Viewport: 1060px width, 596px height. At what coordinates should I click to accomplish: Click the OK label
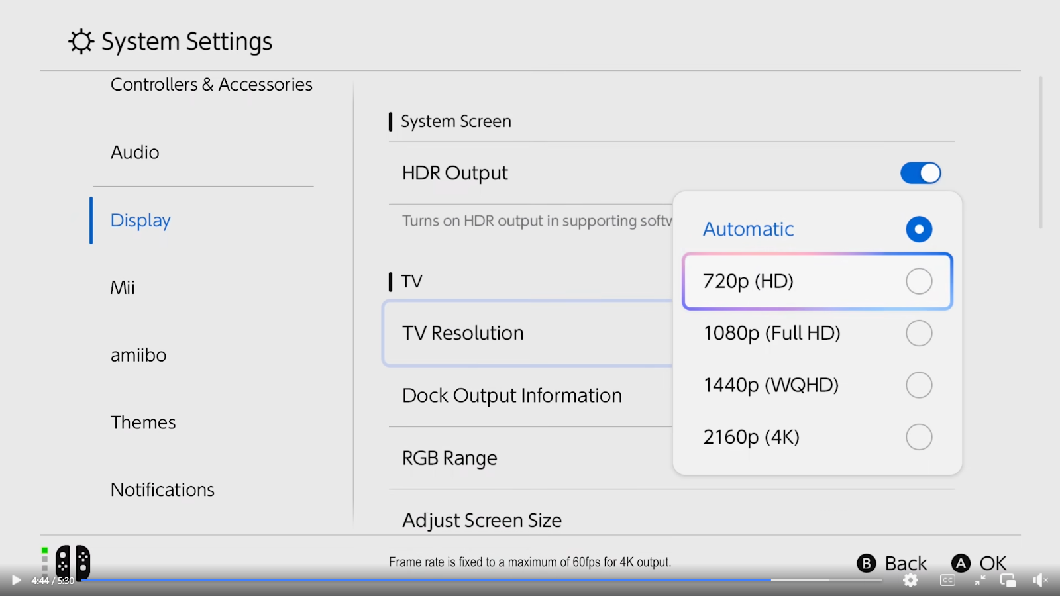tap(992, 563)
